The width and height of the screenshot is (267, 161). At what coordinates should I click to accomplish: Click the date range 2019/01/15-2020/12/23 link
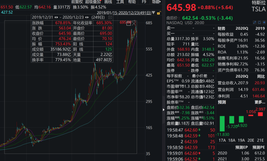124,13
